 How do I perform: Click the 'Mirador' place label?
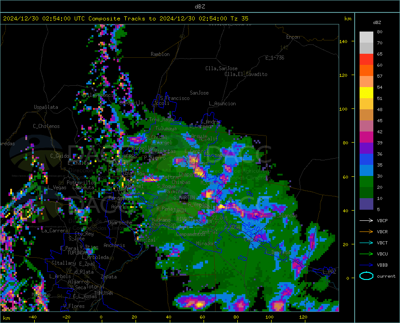pos(205,243)
